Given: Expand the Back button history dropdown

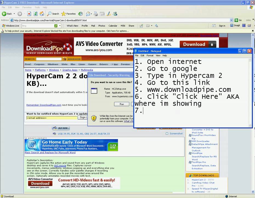Looking at the screenshot, I should (14, 14).
